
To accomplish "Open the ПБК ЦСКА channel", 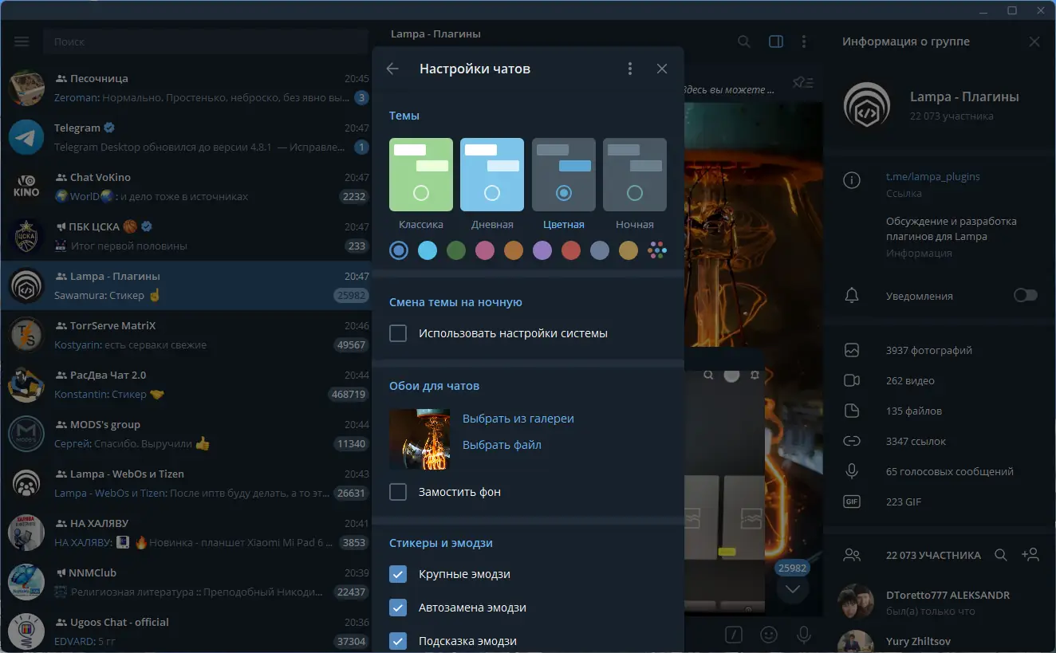I will tap(187, 237).
